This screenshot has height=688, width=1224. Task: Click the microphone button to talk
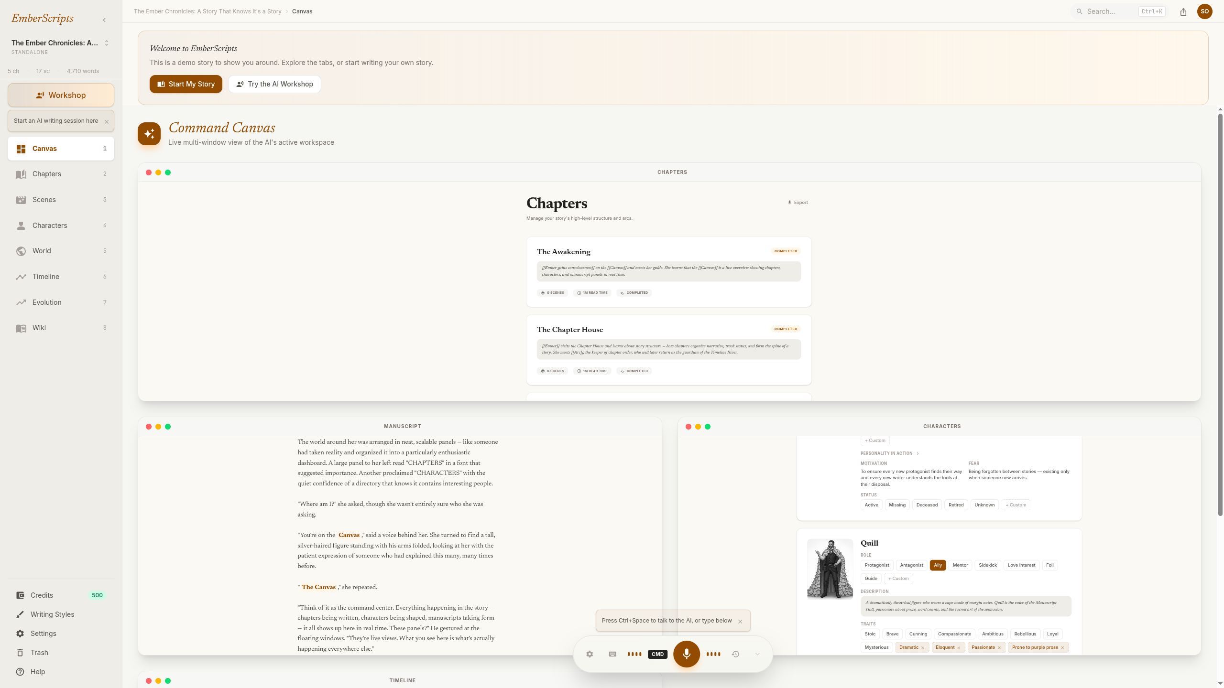click(x=687, y=654)
